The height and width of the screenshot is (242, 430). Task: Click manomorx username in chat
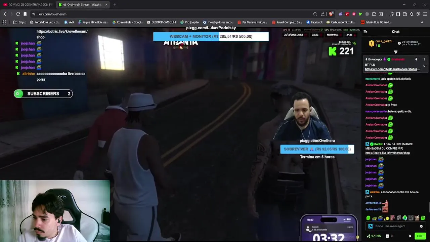tap(372, 79)
